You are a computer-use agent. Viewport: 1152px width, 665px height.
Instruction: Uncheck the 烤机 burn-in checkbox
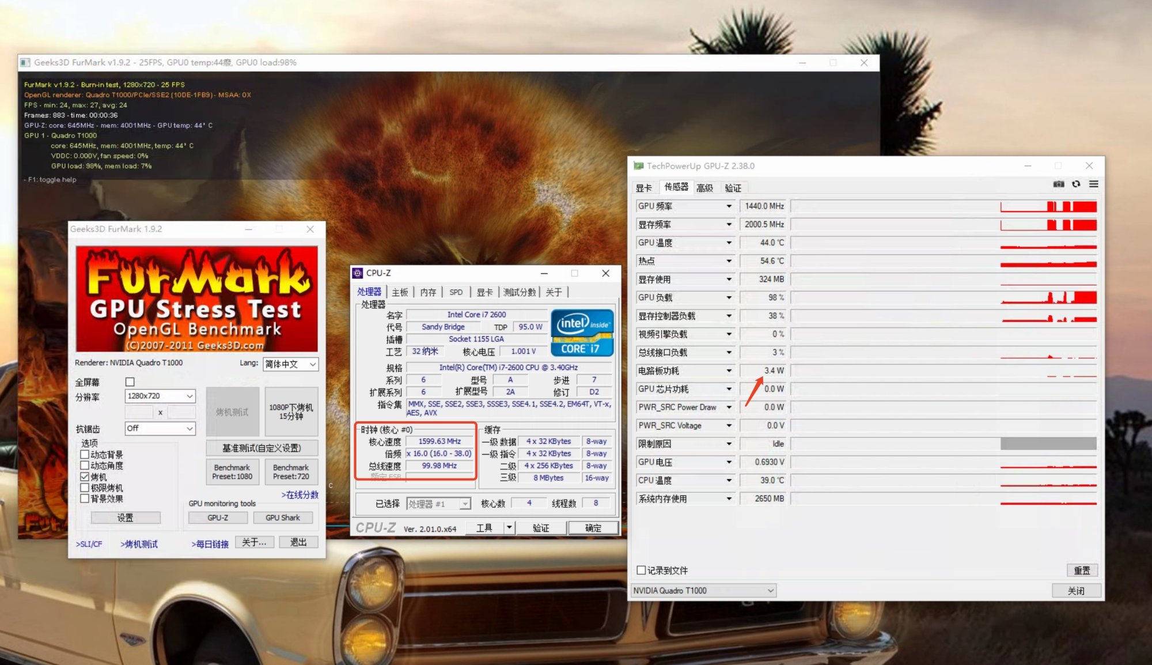click(85, 477)
